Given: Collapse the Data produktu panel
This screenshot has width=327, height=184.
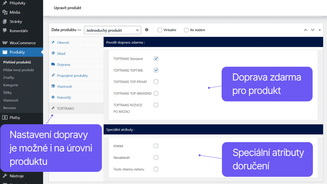Looking at the screenshot, I should (320, 30).
